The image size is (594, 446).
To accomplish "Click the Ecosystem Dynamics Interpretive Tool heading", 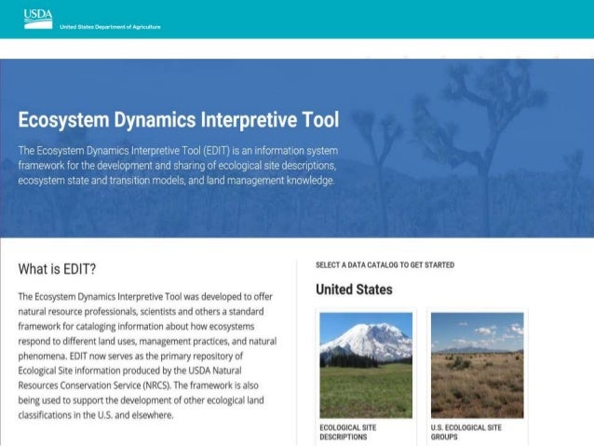I will 179,120.
